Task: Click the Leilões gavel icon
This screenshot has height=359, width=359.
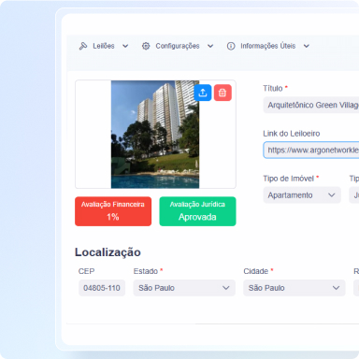Action: pyautogui.click(x=83, y=46)
